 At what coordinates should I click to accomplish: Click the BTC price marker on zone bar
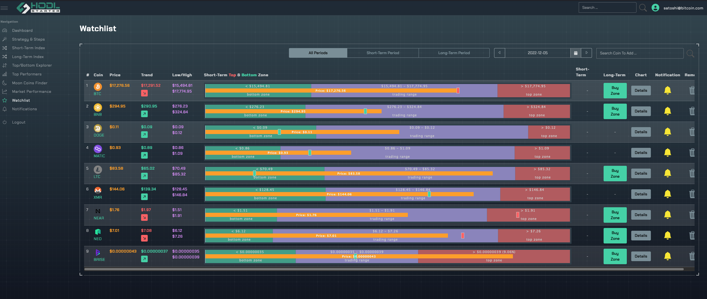[x=458, y=90]
